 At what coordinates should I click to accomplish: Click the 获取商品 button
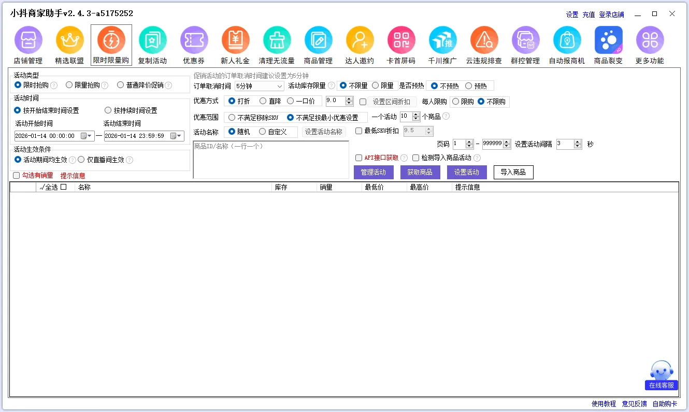coord(420,173)
